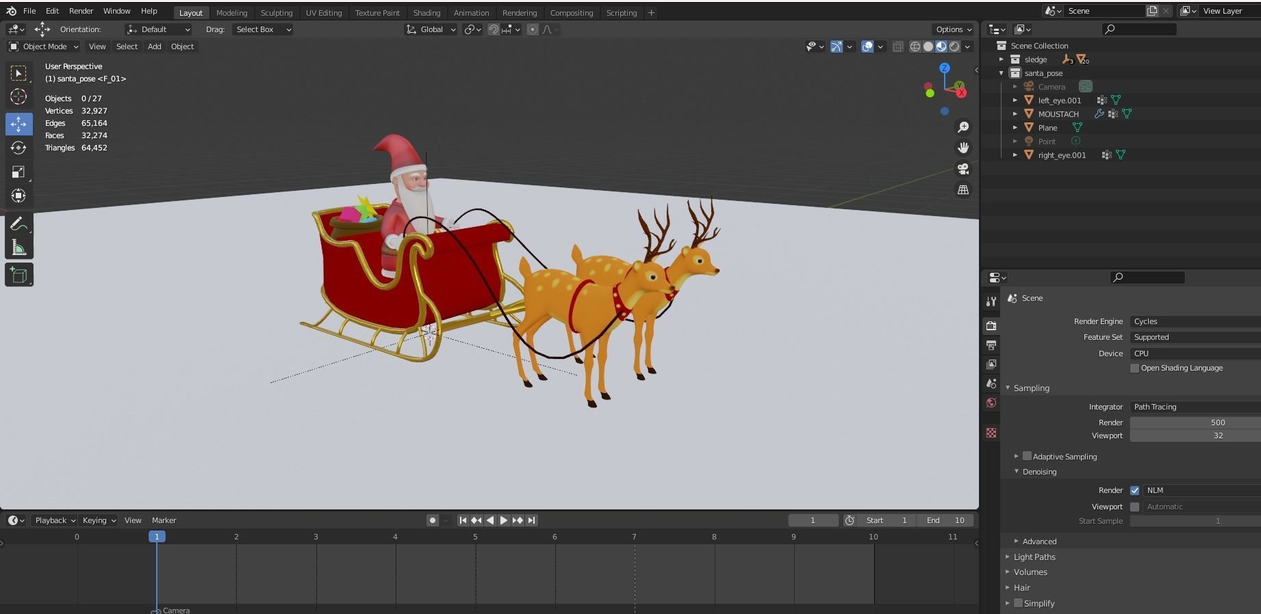Open the Render Engine Cycles dropdown
Screen dimensions: 1261x614
pyautogui.click(x=1195, y=321)
